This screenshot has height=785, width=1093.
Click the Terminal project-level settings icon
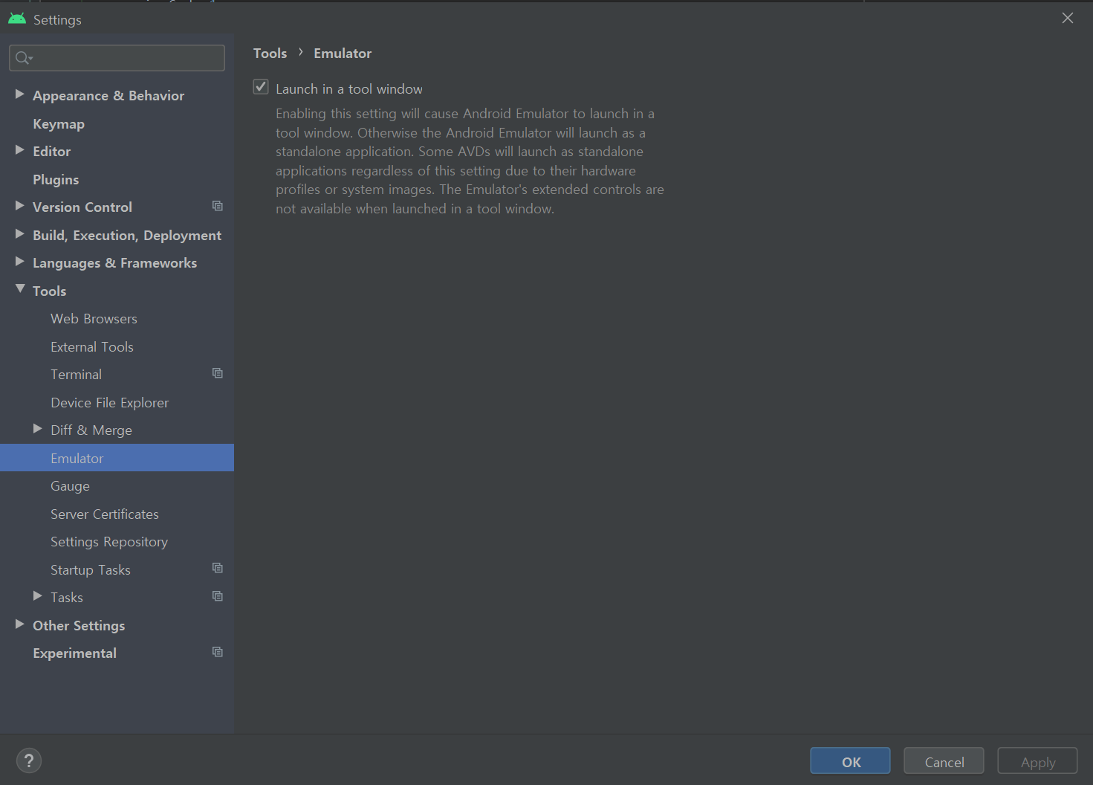point(218,373)
